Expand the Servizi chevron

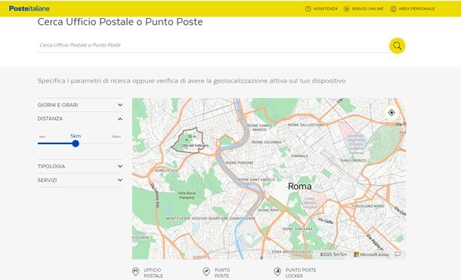click(120, 180)
